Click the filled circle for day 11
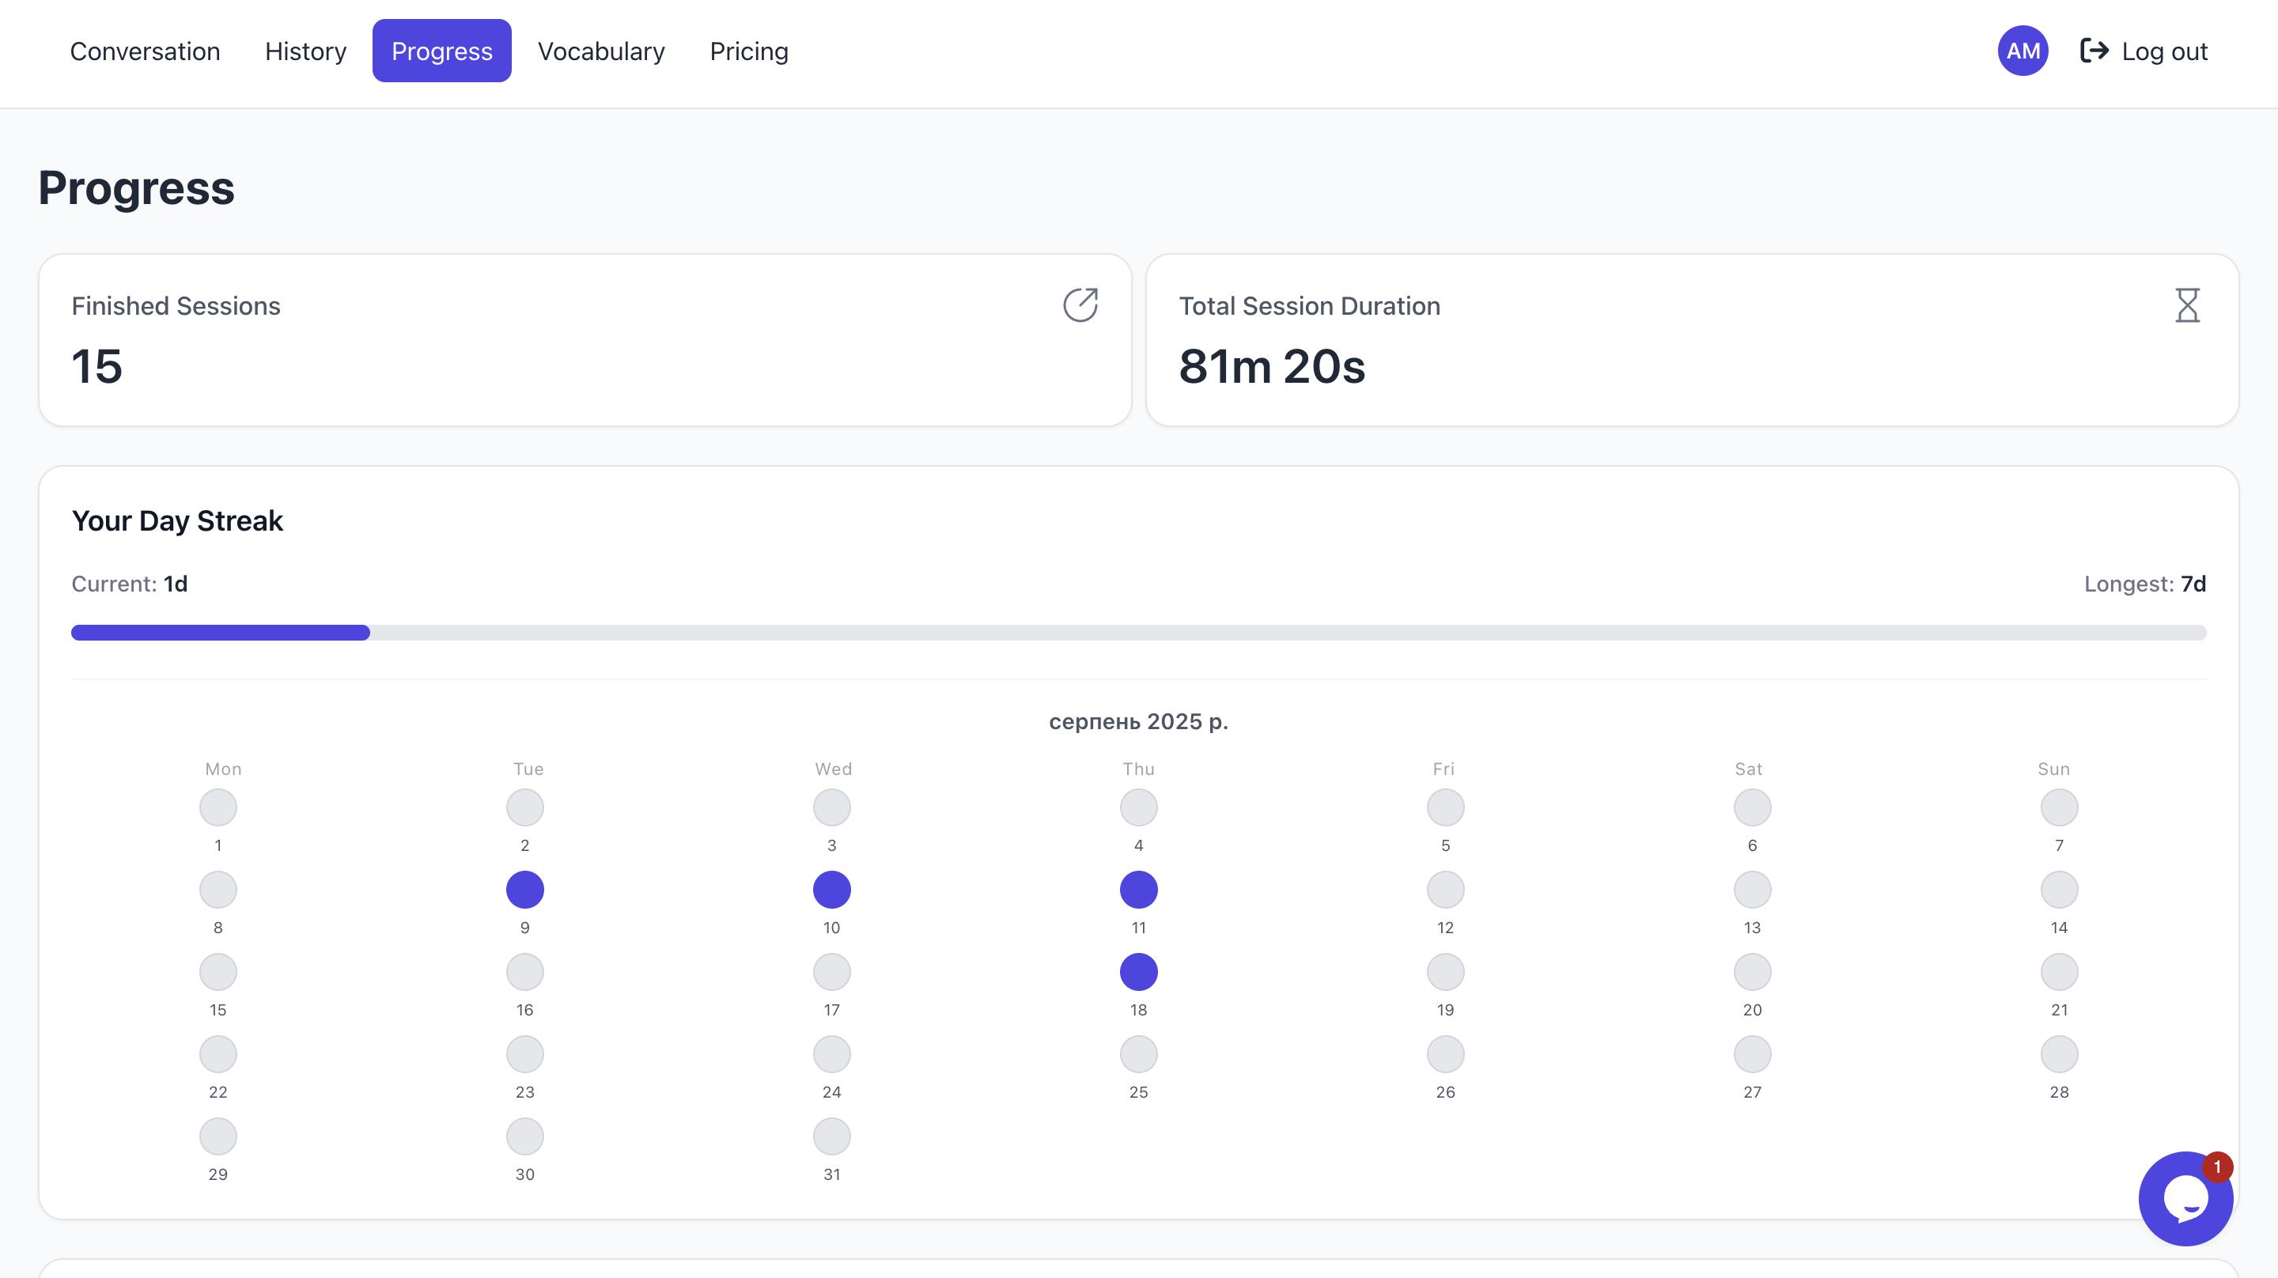Screen dimensions: 2278x1278 [1138, 890]
